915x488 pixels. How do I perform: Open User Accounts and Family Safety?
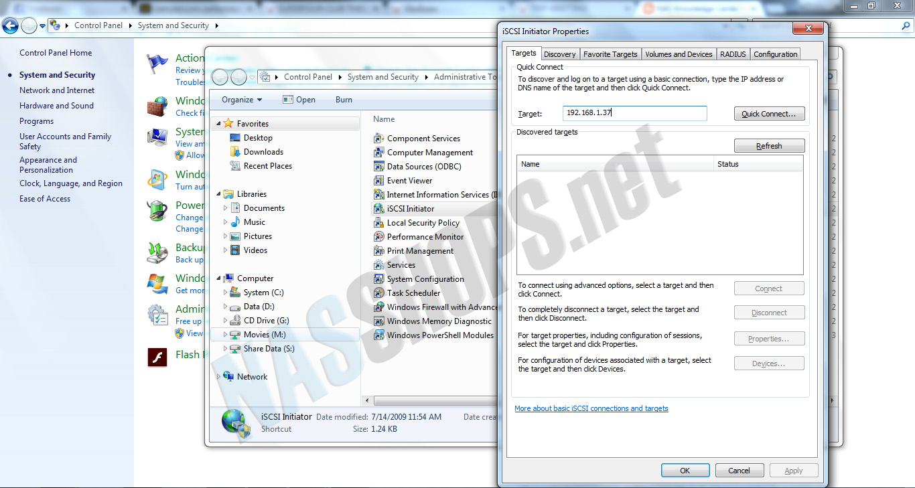65,141
